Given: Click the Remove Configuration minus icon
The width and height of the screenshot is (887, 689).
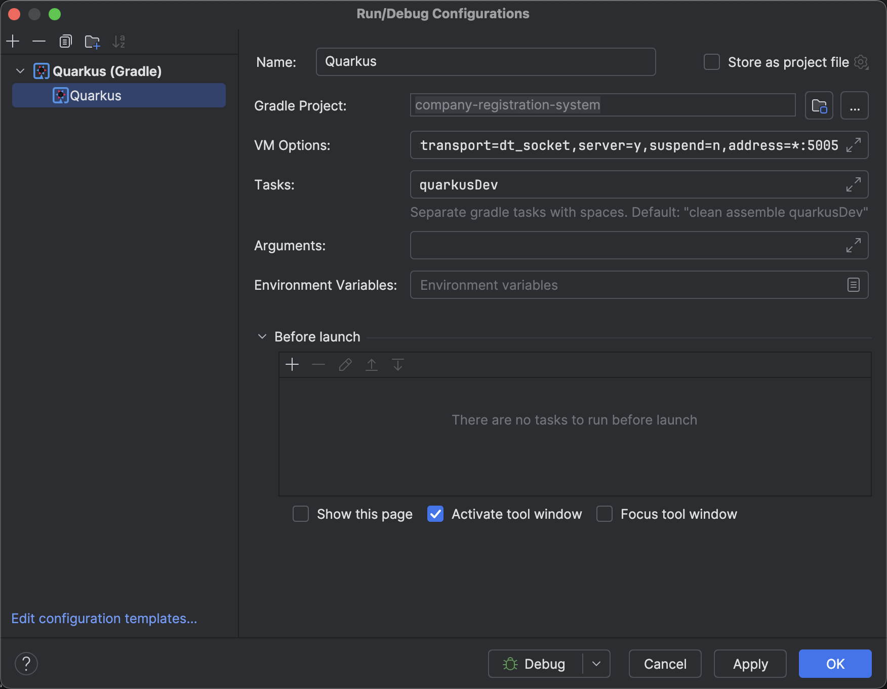Looking at the screenshot, I should point(39,41).
